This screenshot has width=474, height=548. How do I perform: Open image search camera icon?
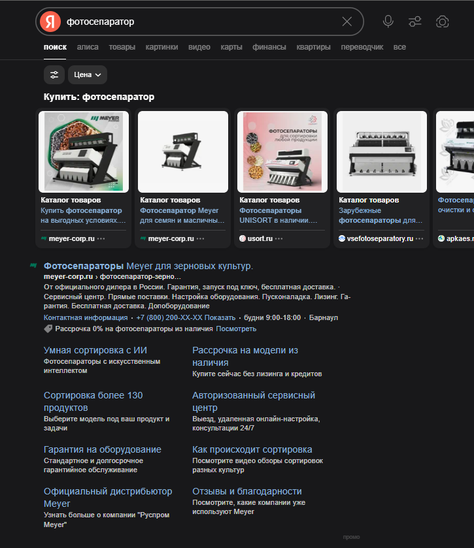pos(443,22)
